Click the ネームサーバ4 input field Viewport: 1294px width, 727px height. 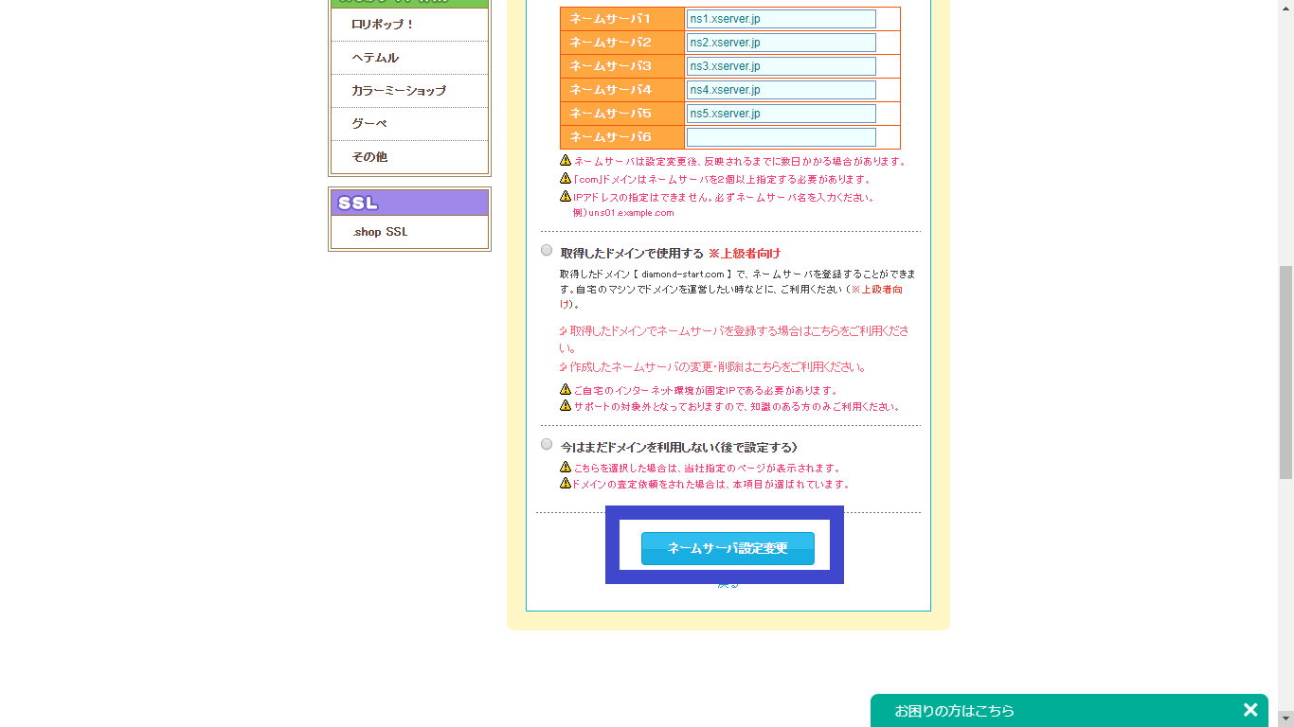[x=782, y=90]
